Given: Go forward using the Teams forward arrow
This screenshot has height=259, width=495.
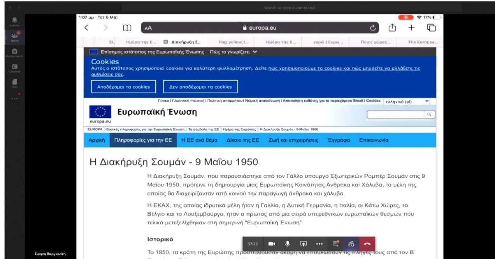Looking at the screenshot, I should tap(19, 7).
